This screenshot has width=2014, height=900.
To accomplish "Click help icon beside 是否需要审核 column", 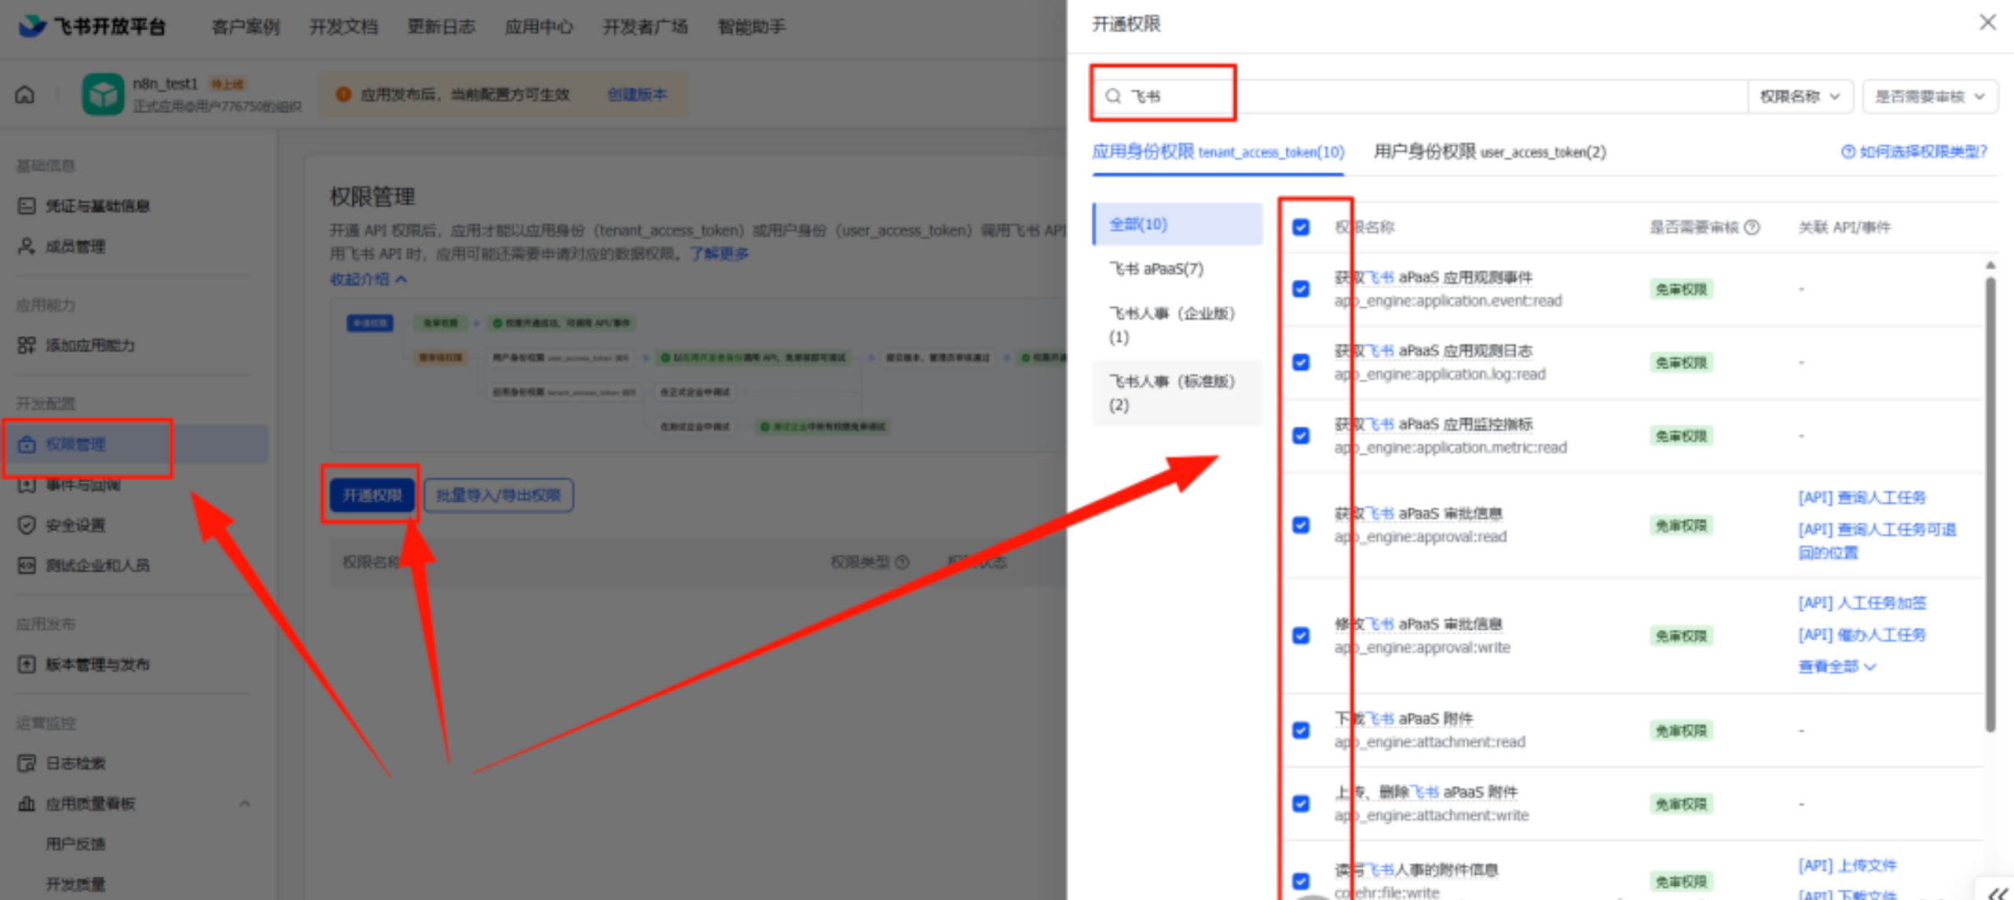I will point(1752,228).
